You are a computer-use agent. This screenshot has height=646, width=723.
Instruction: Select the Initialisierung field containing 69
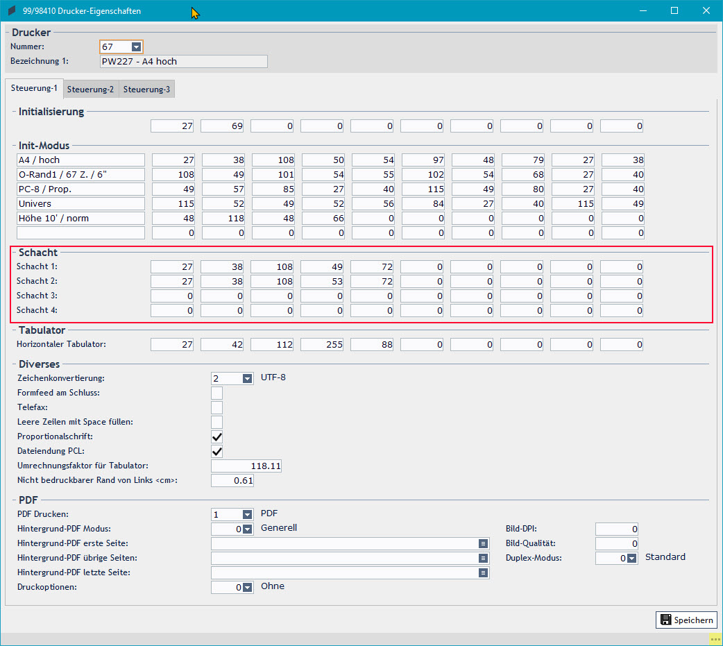click(x=222, y=126)
